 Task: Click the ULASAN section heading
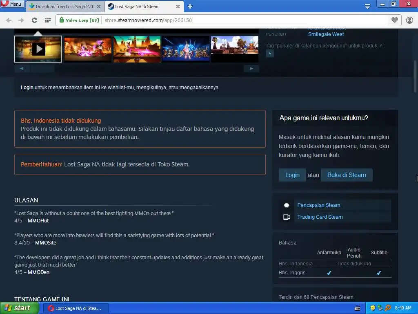26,200
